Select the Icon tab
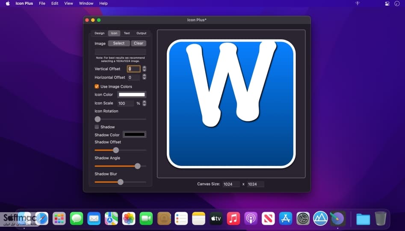The width and height of the screenshot is (405, 231). click(114, 33)
